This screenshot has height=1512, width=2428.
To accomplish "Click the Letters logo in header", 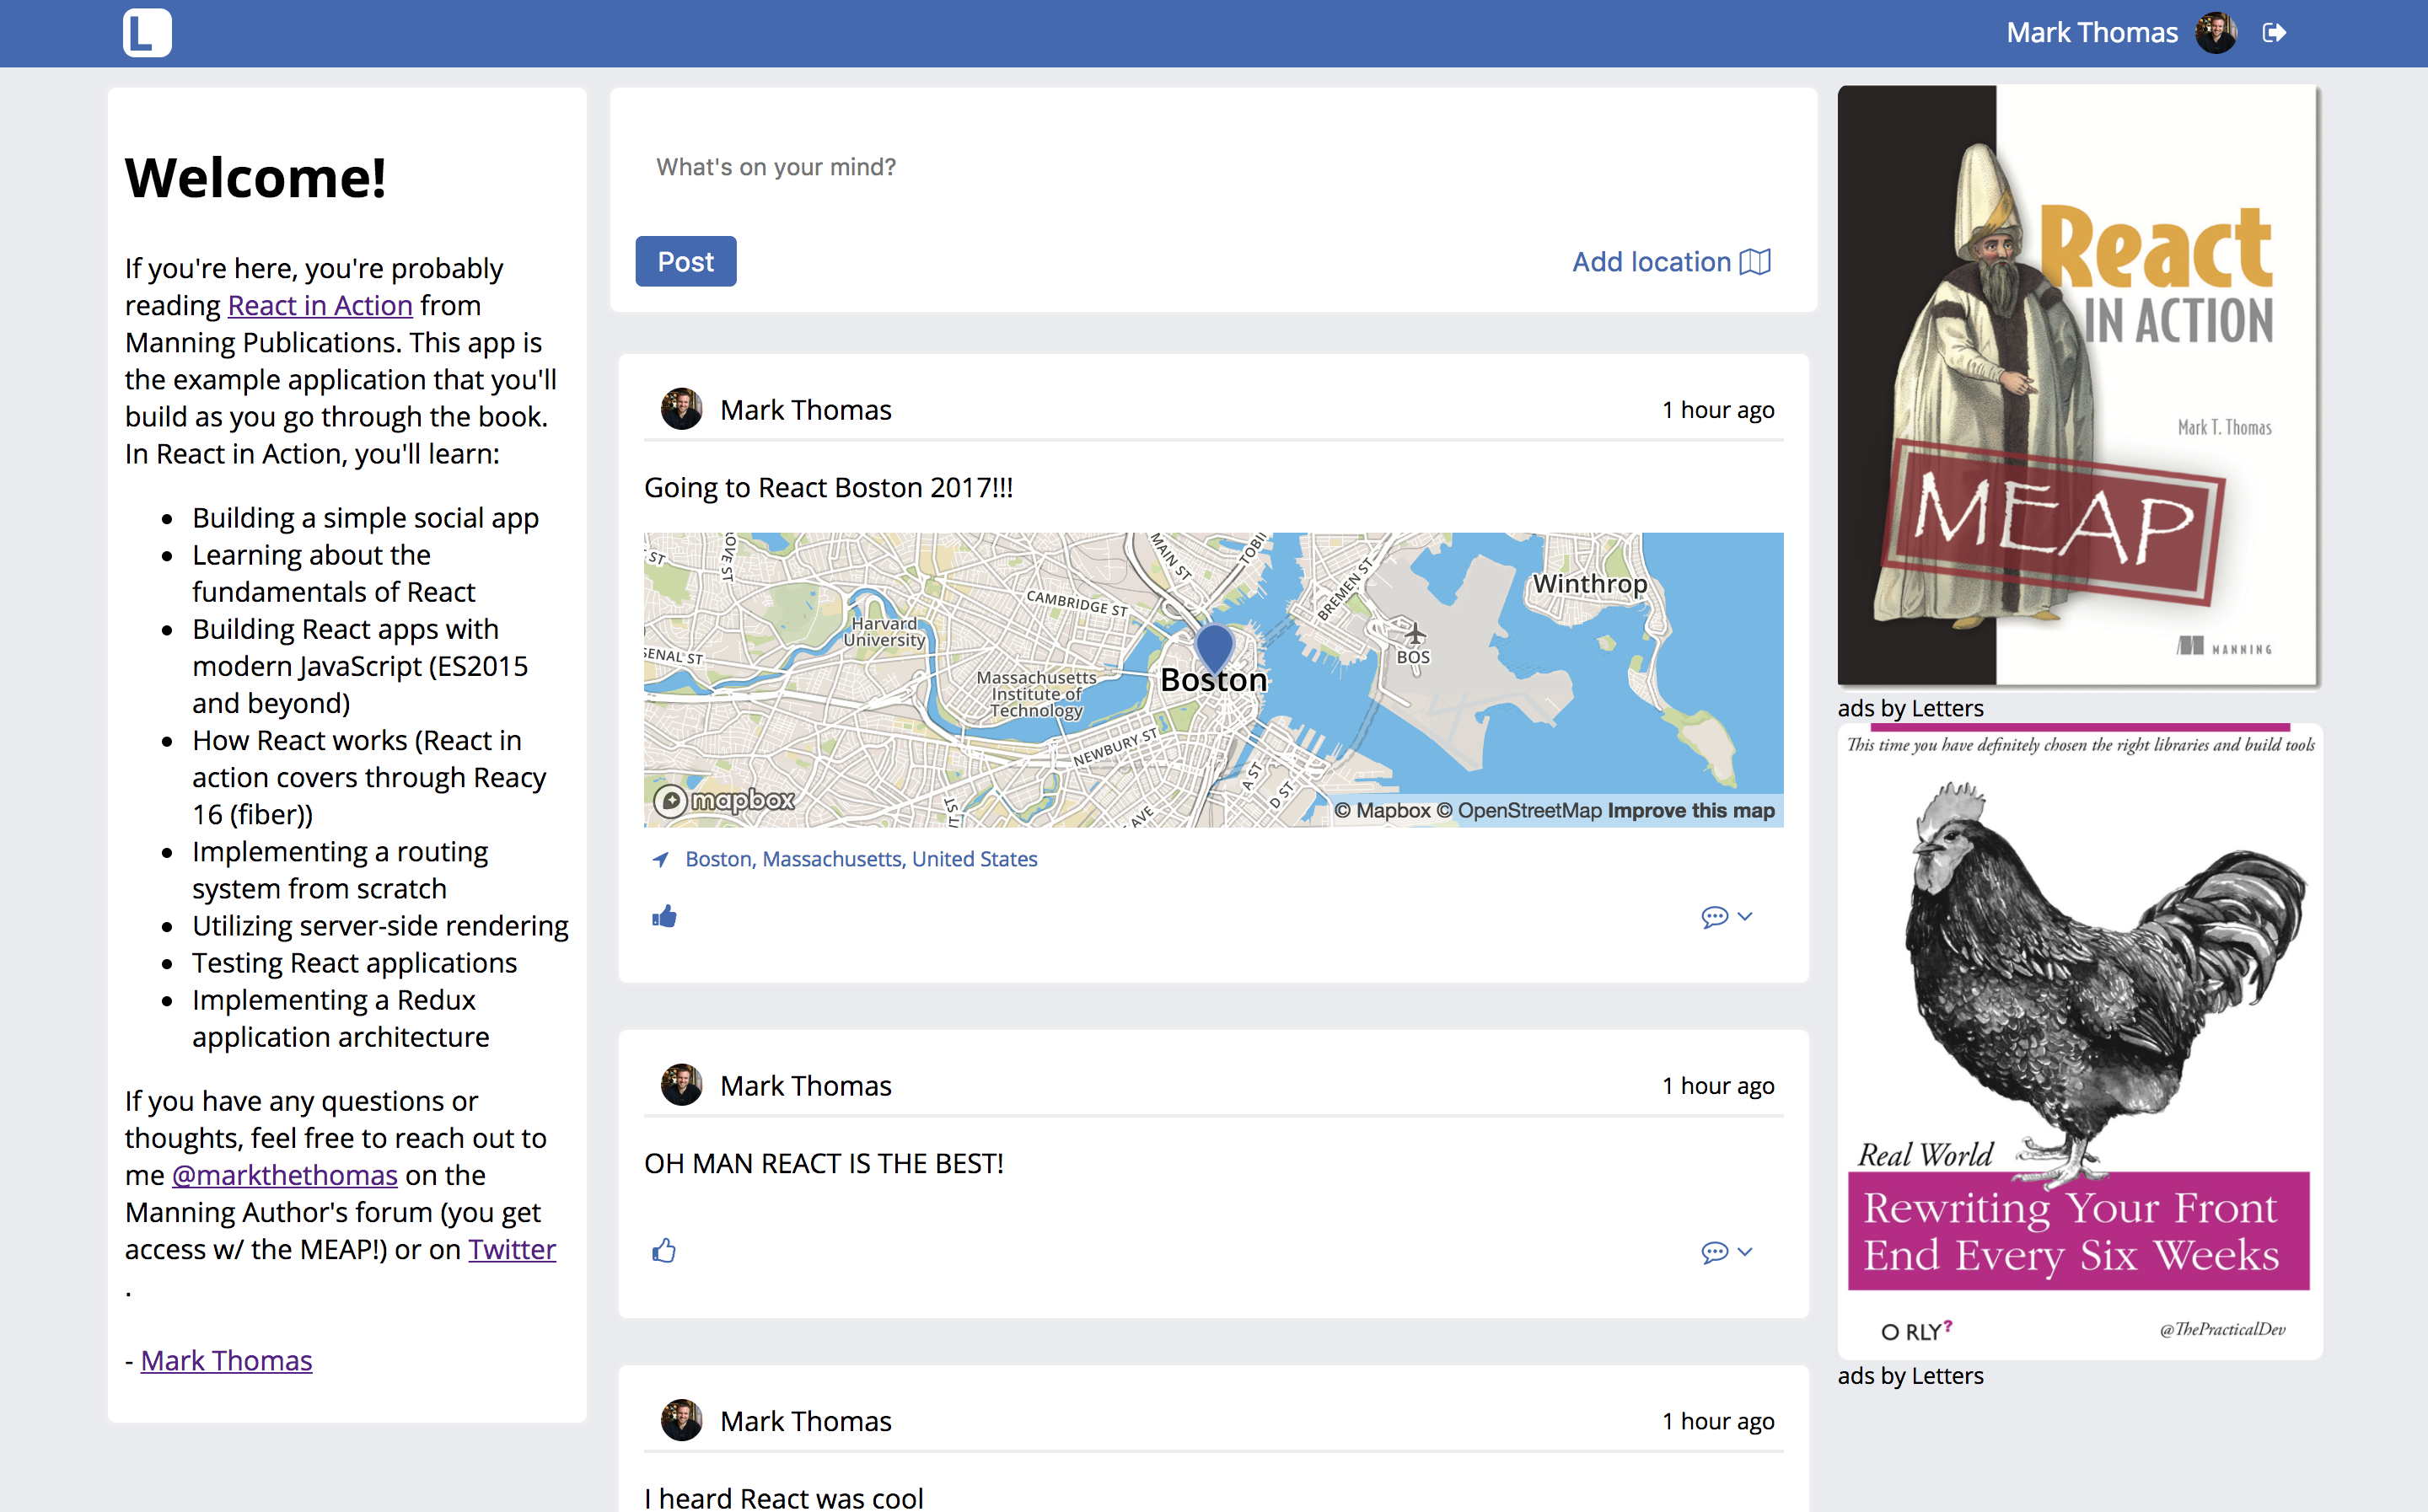I will pyautogui.click(x=147, y=33).
